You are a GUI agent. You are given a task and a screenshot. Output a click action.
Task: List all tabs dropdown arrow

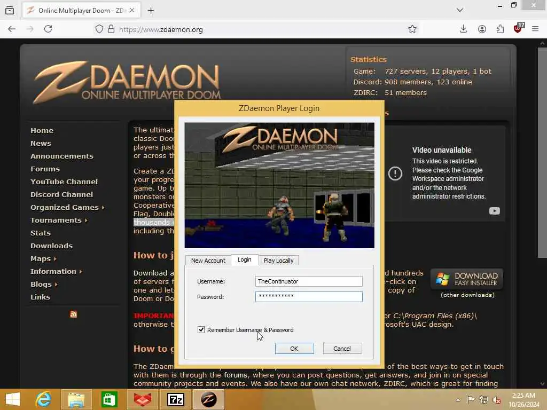(x=460, y=10)
